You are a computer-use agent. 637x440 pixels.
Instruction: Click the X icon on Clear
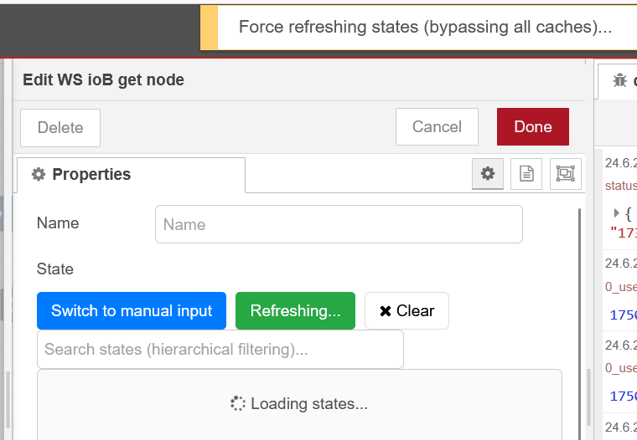tap(386, 311)
